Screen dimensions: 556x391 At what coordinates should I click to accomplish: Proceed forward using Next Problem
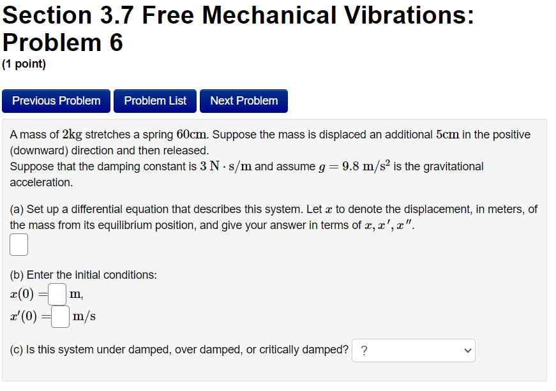tap(243, 101)
